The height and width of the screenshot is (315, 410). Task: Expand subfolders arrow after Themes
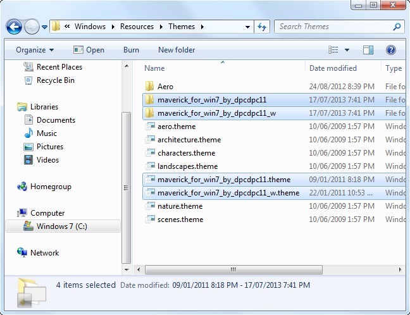[202, 27]
